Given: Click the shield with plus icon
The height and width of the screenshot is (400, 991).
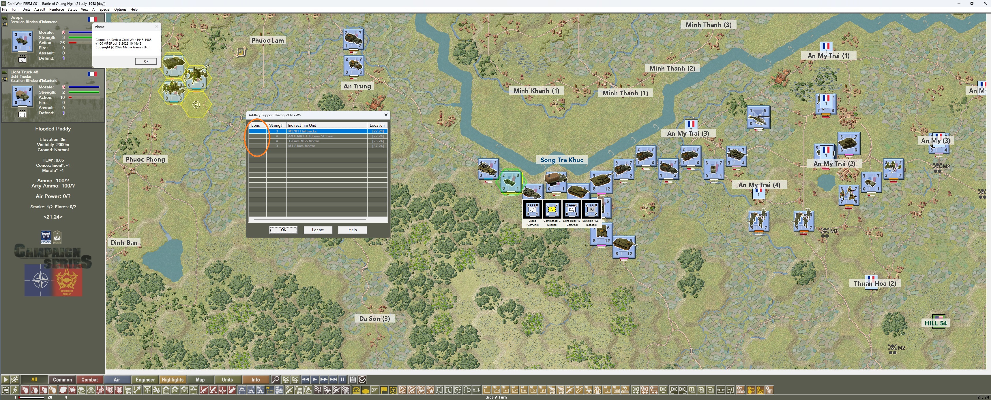Looking at the screenshot, I should [110, 390].
